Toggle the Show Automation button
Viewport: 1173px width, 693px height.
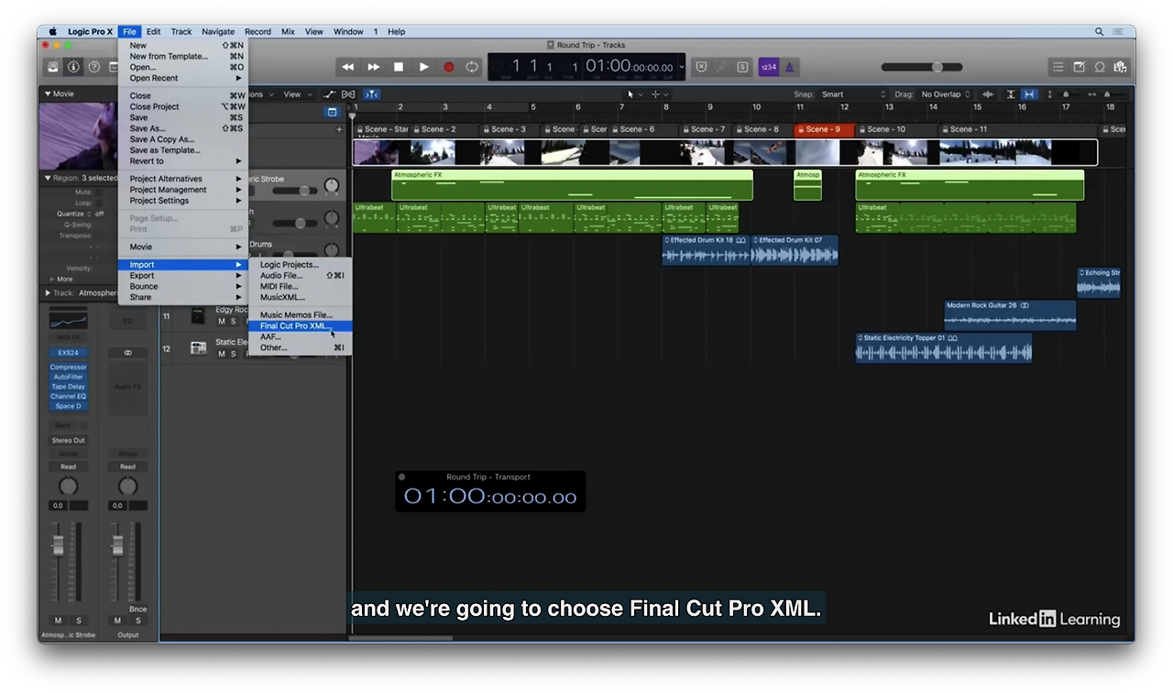[330, 94]
